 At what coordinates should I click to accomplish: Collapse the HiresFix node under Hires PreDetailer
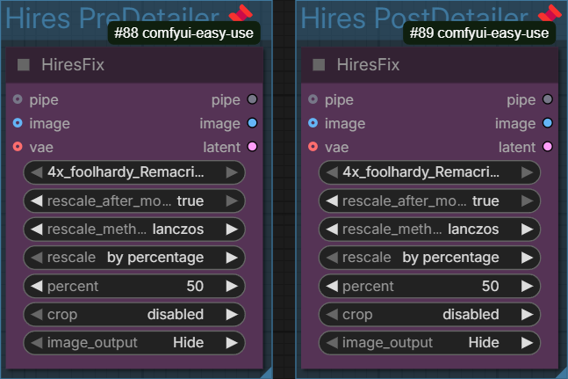(24, 65)
